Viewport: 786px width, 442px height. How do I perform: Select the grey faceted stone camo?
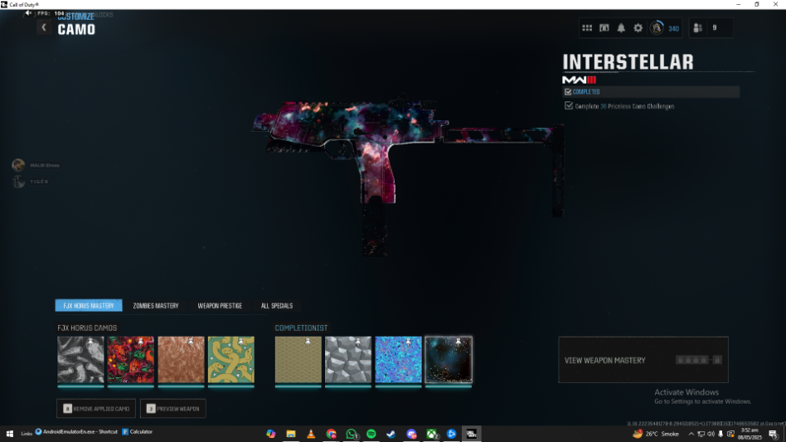pyautogui.click(x=348, y=360)
